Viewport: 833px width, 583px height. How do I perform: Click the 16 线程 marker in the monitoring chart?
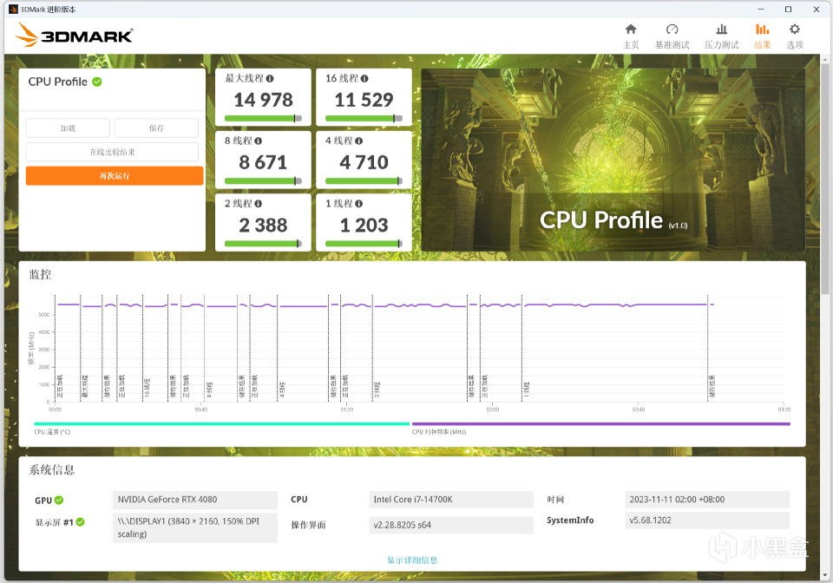coord(148,388)
